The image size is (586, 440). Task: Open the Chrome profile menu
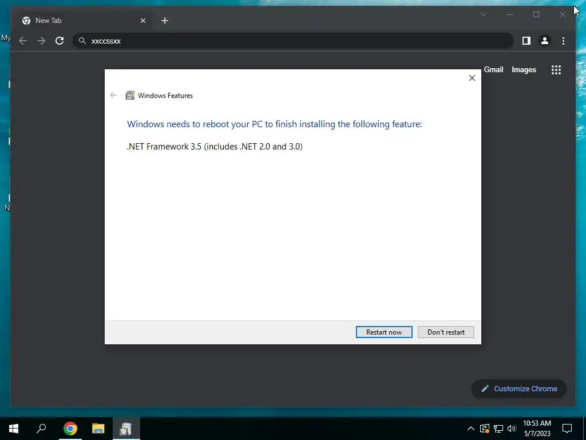(x=545, y=41)
